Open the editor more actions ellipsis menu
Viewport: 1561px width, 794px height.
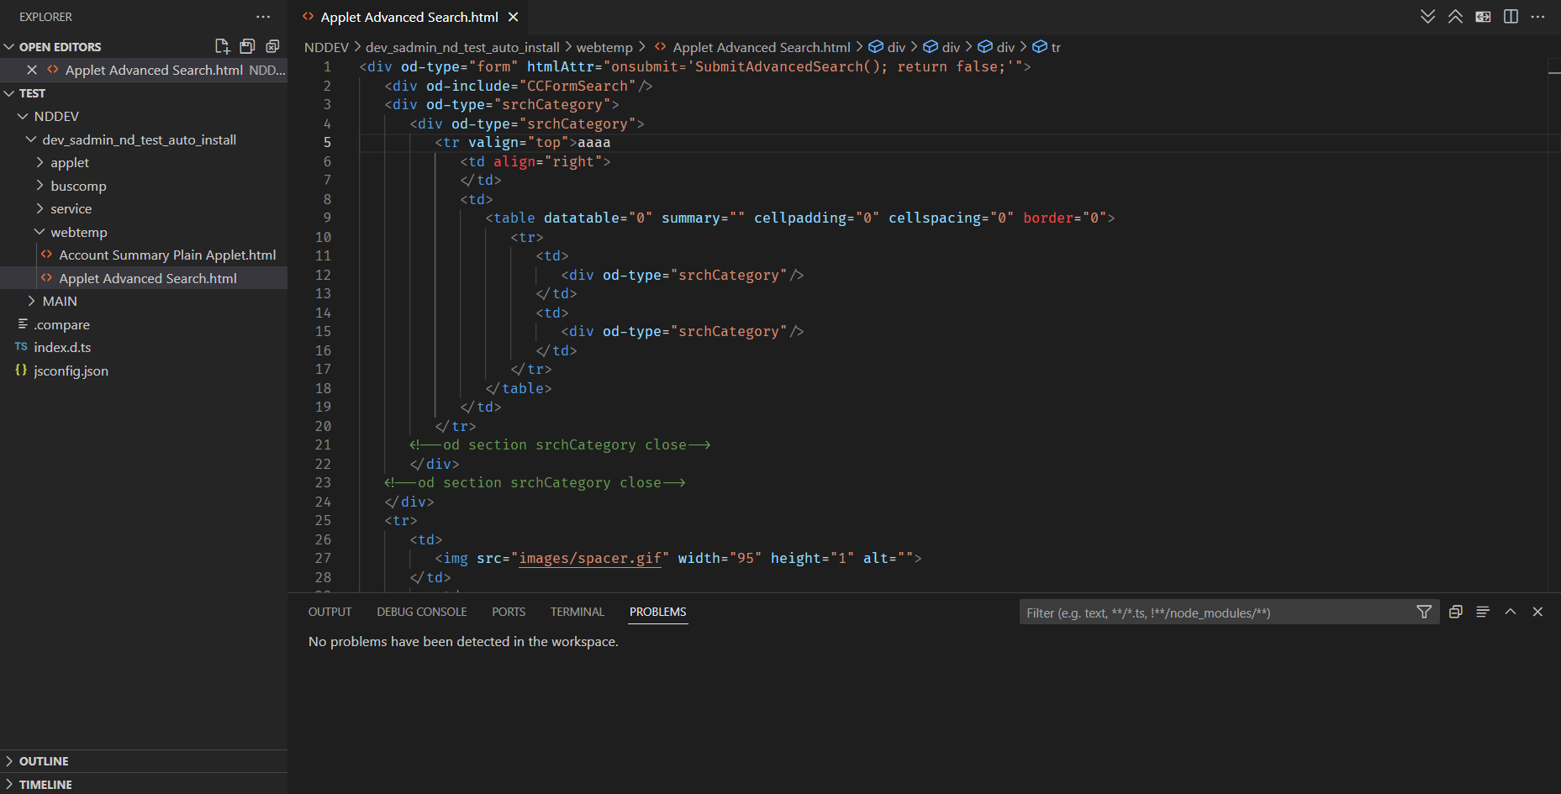coord(1537,17)
